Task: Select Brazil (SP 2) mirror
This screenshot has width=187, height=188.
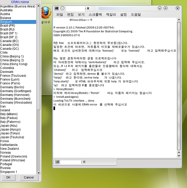Action: [x=18, y=37]
